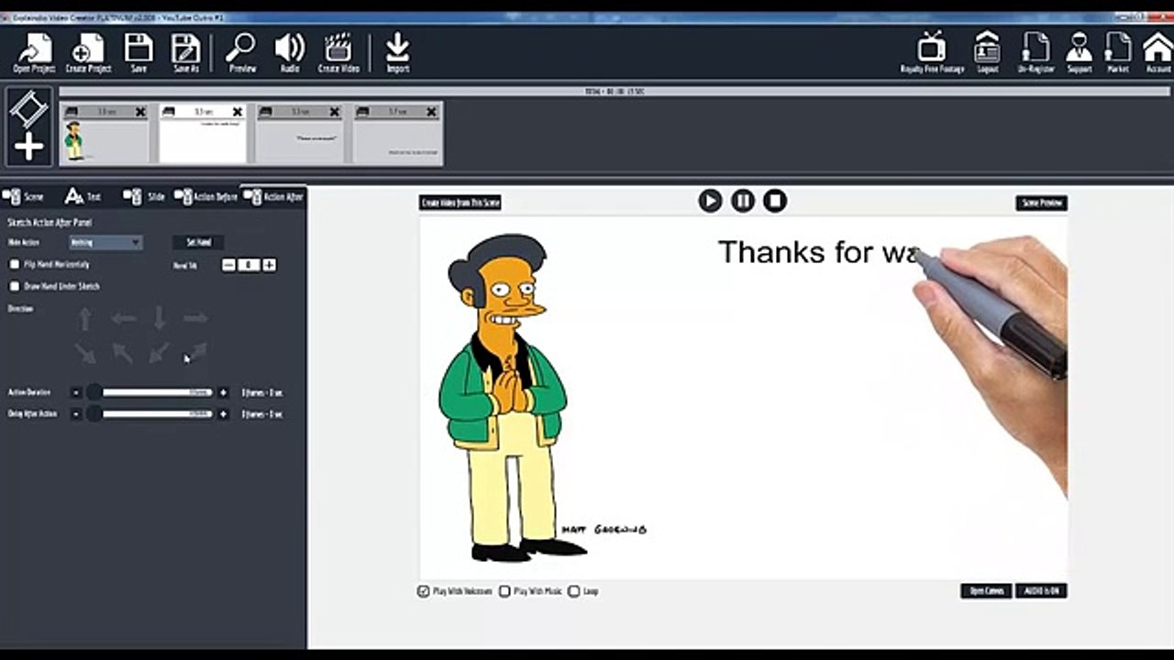
Task: Choose the down direction arrow
Action: [x=159, y=319]
